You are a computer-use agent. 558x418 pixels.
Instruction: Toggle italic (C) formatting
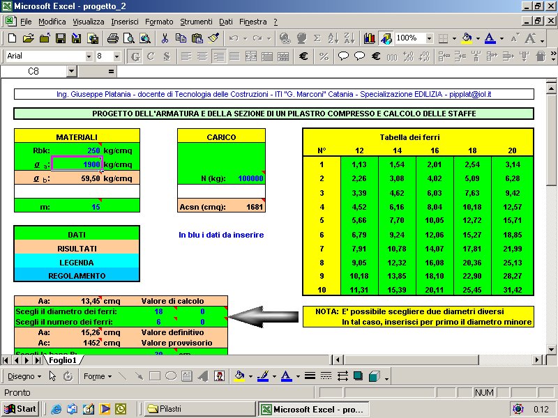coord(151,56)
